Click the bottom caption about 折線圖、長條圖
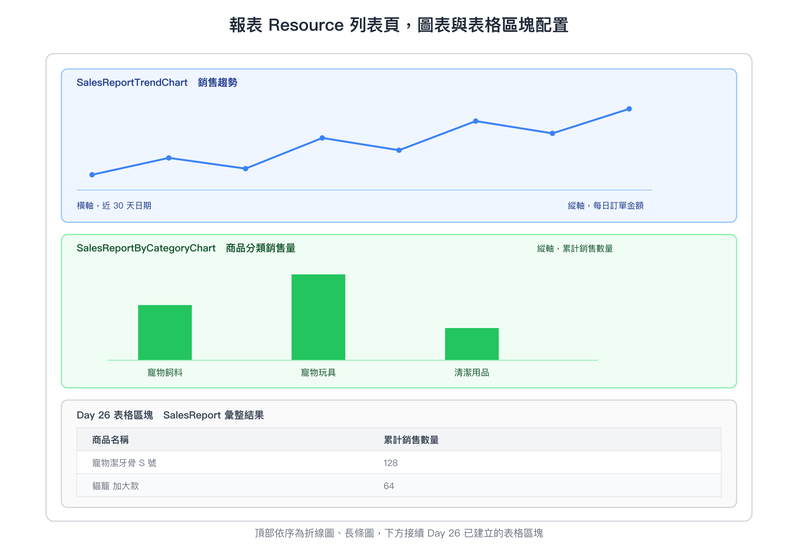The width and height of the screenshot is (798, 552). (399, 533)
